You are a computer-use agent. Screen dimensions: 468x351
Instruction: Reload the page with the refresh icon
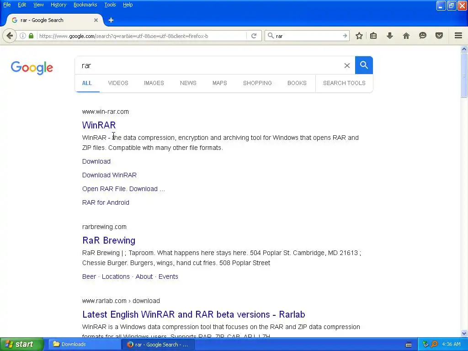tap(254, 36)
